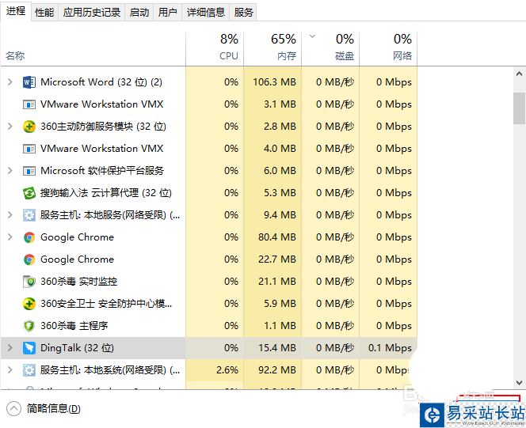Sort processes by the 网络 column header
The width and height of the screenshot is (526, 428).
coord(388,47)
